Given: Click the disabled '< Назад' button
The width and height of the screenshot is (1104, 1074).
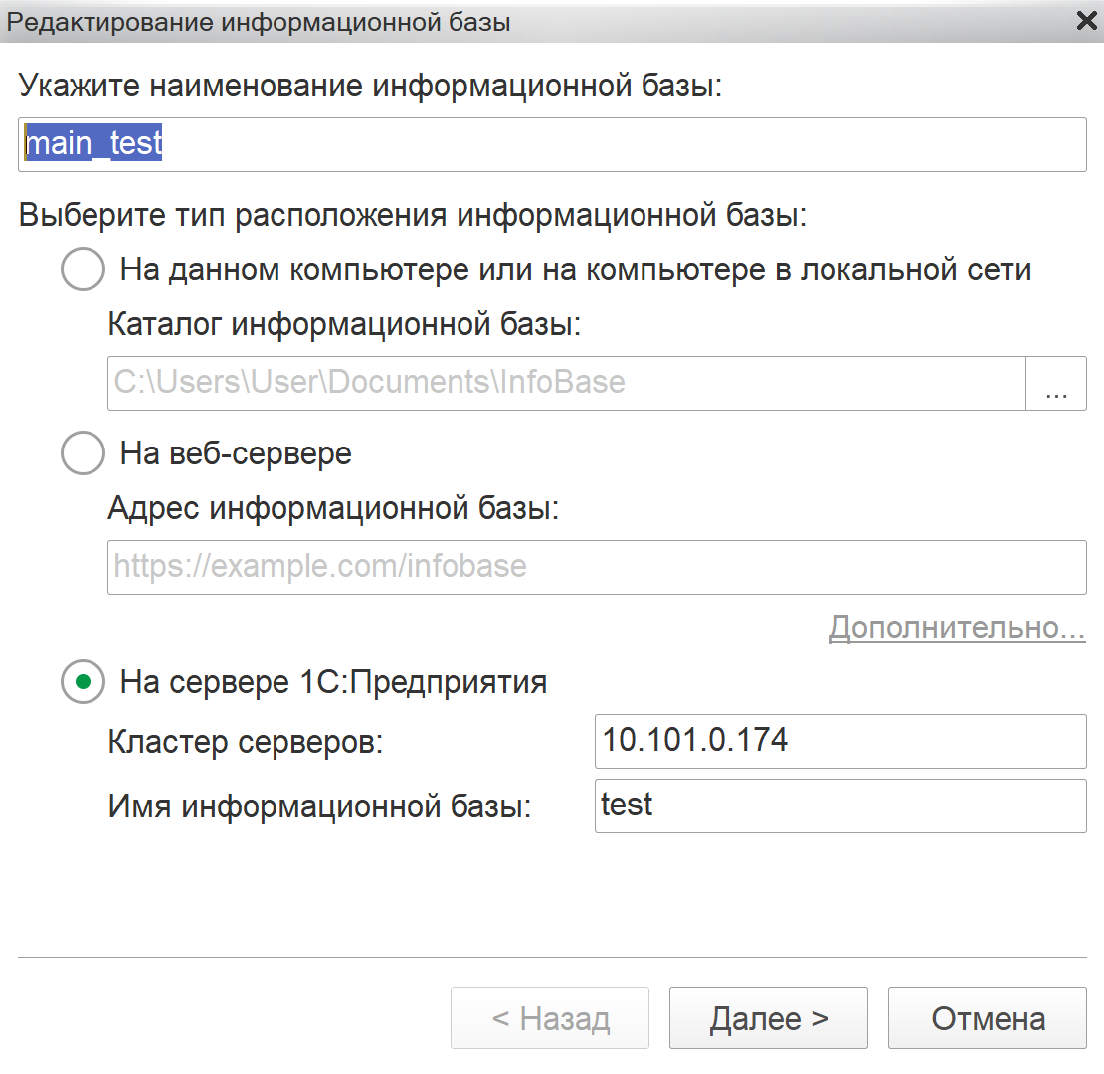Looking at the screenshot, I should [550, 1017].
